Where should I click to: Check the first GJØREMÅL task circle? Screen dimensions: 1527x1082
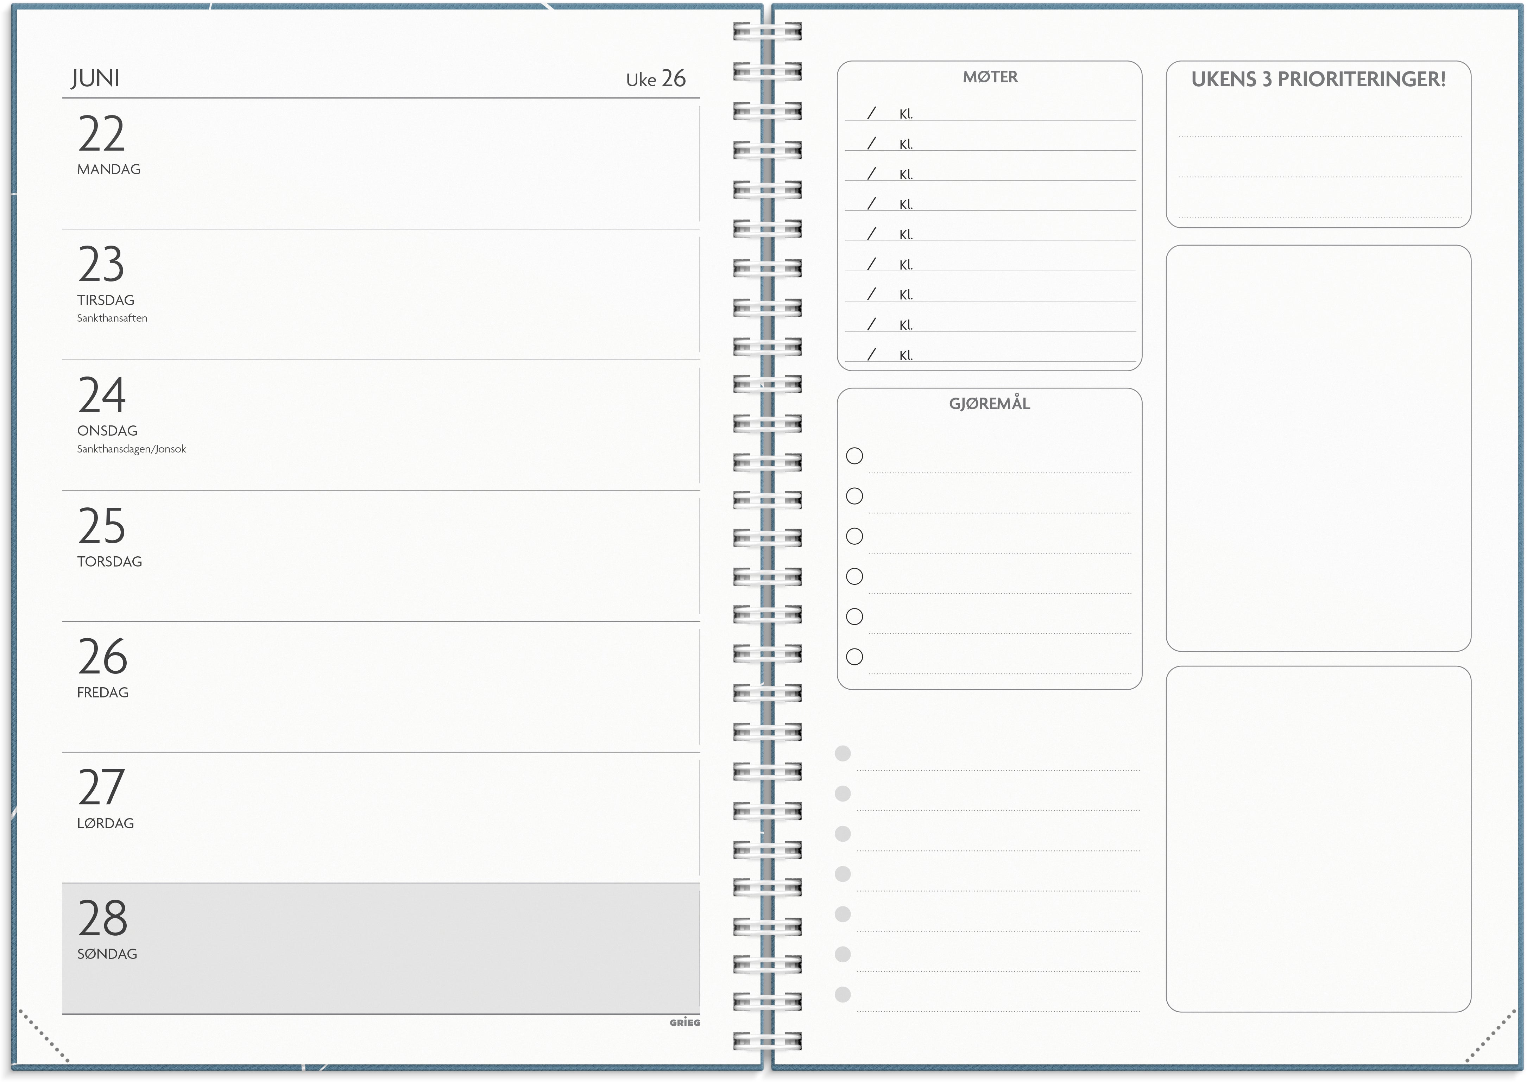click(x=855, y=456)
